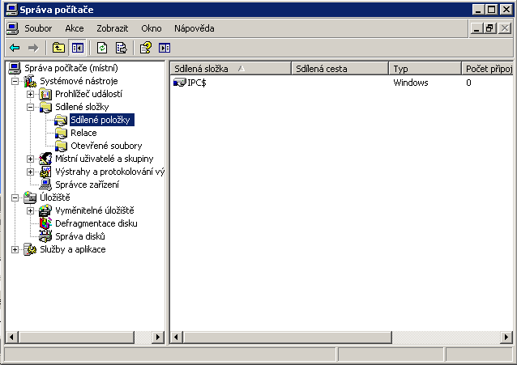
Task: Click the Relace tree icon
Action: [x=61, y=133]
